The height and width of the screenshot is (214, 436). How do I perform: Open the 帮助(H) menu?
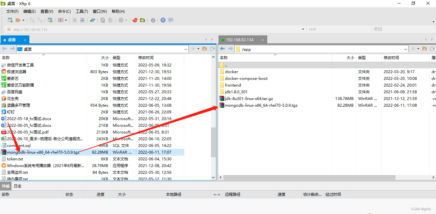click(118, 11)
